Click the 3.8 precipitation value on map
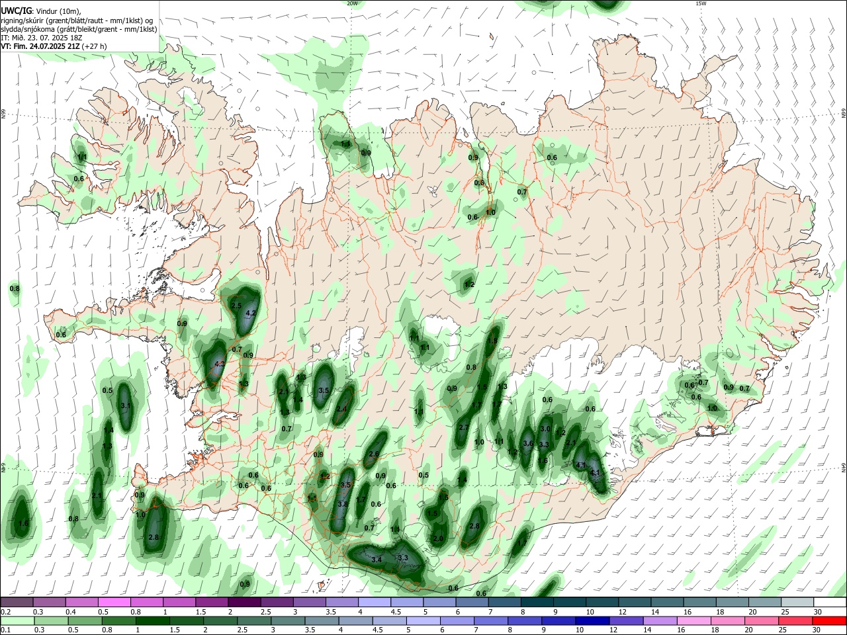Screen dimensions: 847x635 pos(343,504)
